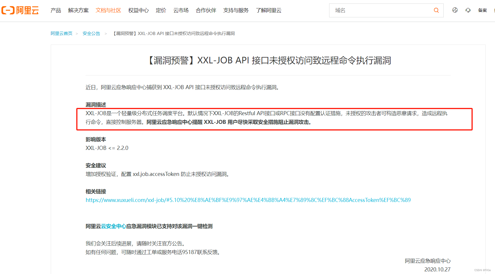Image resolution: width=495 pixels, height=274 pixels.
Task: Open the 云市场 menu item
Action: tap(181, 10)
